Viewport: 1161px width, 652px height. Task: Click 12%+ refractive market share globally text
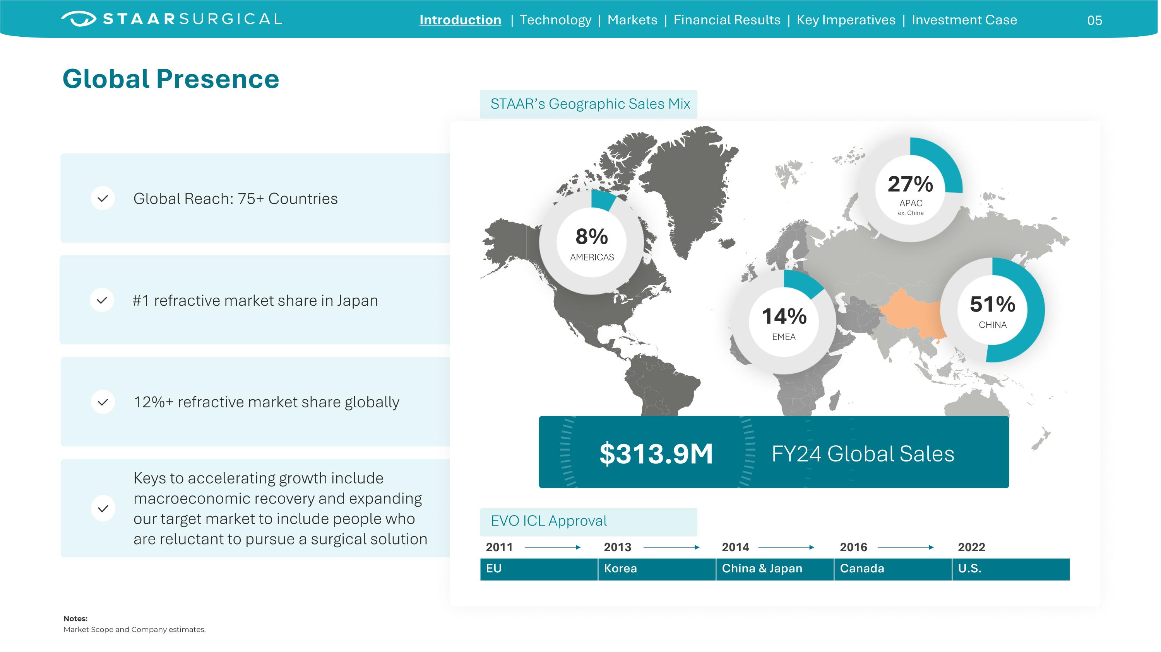pyautogui.click(x=266, y=402)
